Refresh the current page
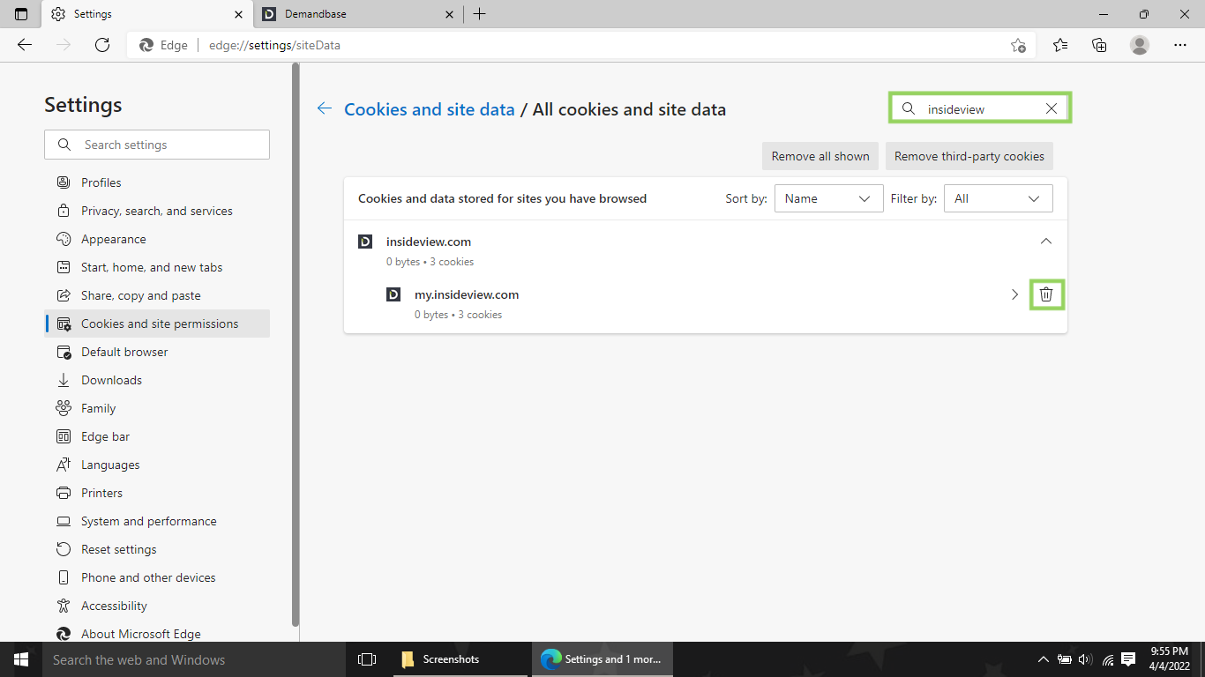Image resolution: width=1205 pixels, height=677 pixels. pos(102,45)
